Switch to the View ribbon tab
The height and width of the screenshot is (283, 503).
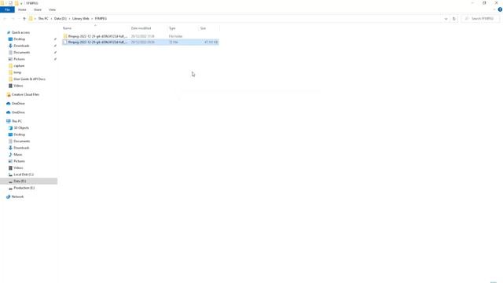(x=52, y=9)
